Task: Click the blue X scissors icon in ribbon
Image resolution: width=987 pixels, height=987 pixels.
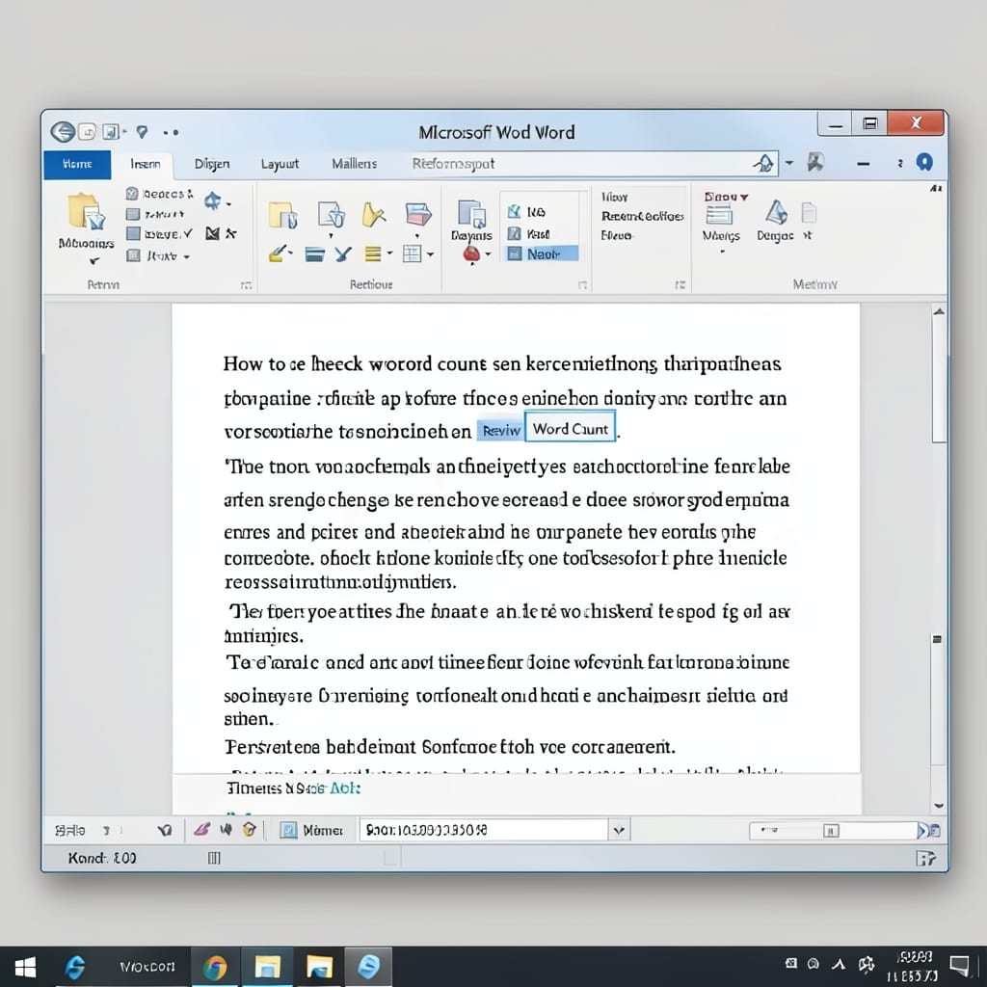Action: pyautogui.click(x=343, y=254)
